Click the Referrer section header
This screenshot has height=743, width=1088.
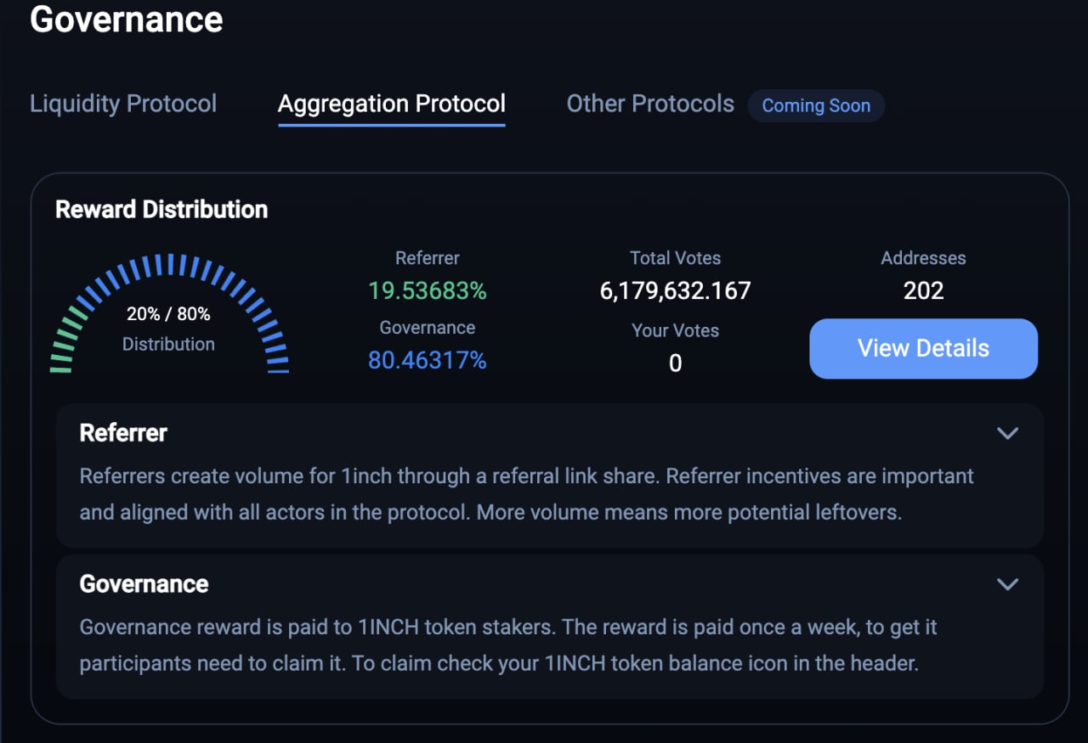click(123, 433)
